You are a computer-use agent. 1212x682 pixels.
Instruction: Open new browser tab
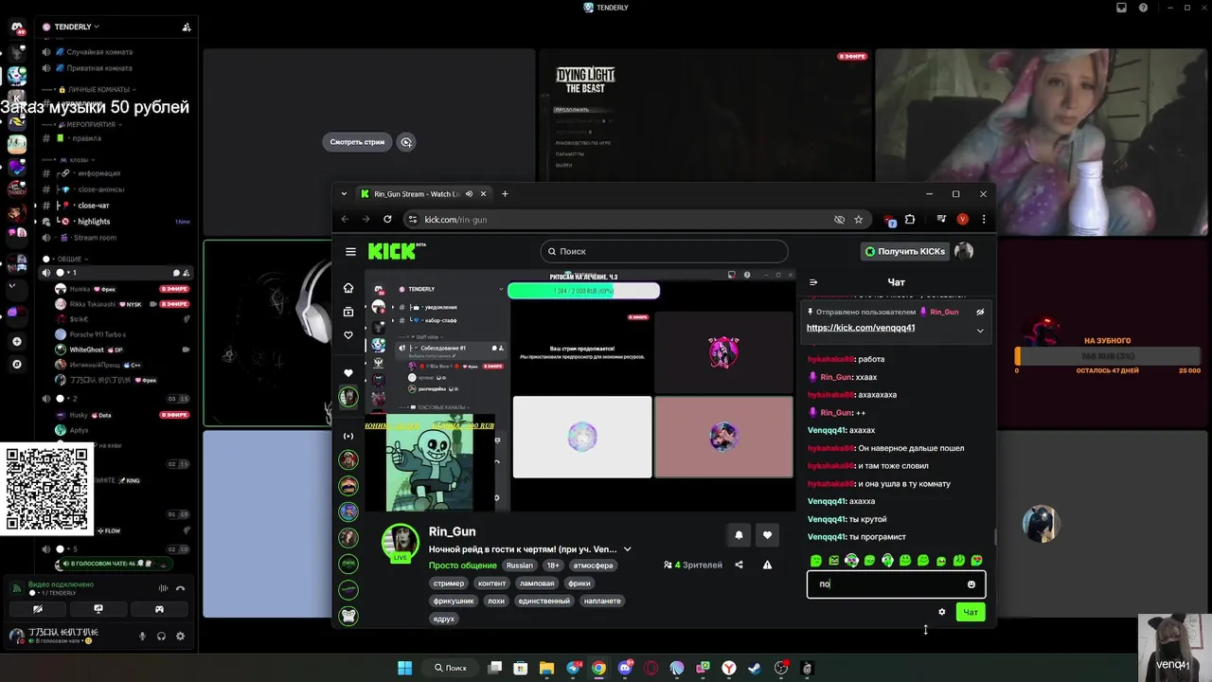pyautogui.click(x=505, y=193)
